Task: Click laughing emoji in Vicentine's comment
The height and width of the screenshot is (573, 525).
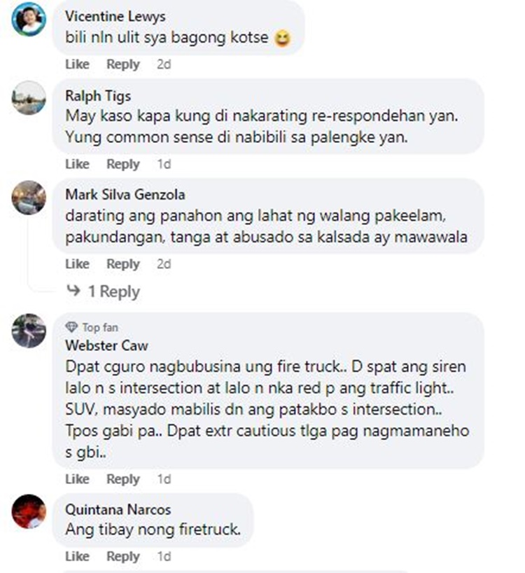Action: pos(282,39)
